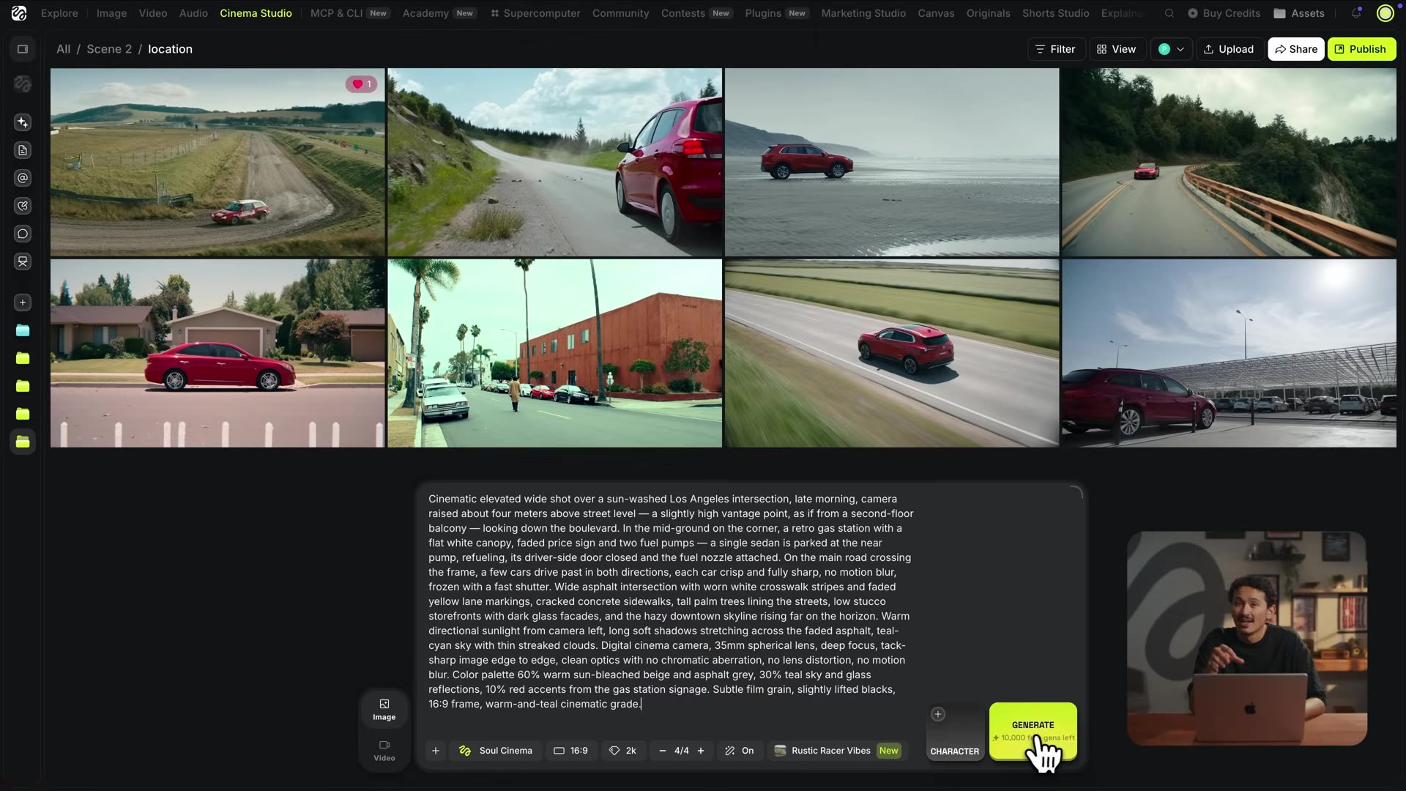The height and width of the screenshot is (791, 1406).
Task: Open the Canvas tab
Action: pos(936,13)
